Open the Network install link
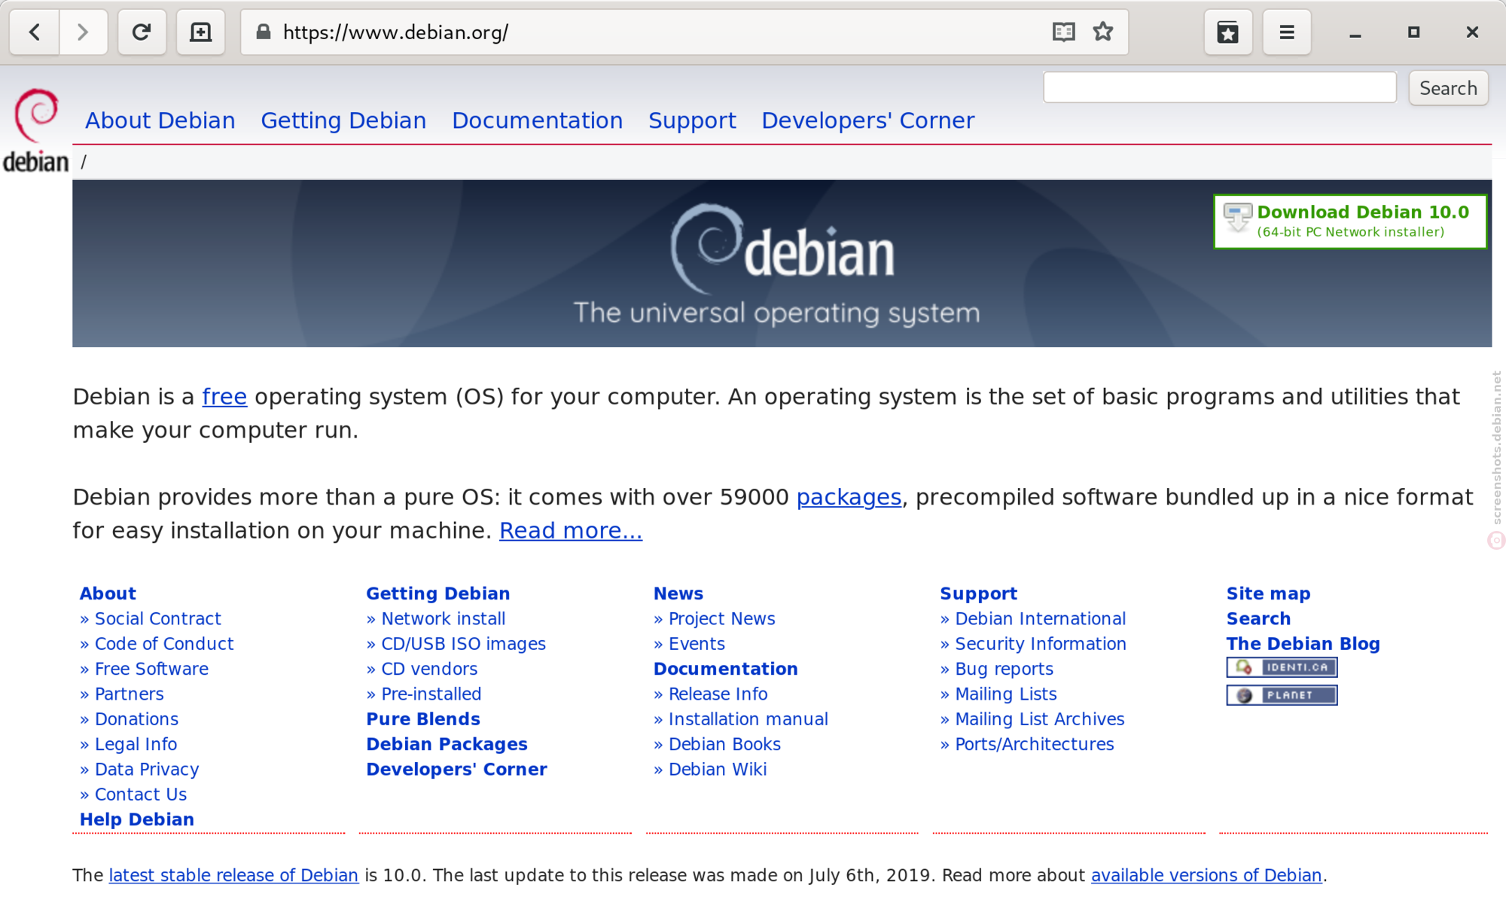 444,619
